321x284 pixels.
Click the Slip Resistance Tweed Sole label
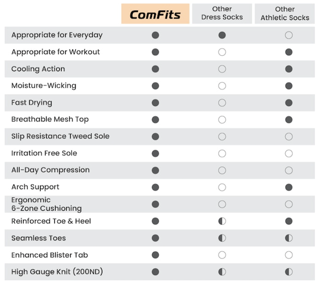tap(60, 136)
